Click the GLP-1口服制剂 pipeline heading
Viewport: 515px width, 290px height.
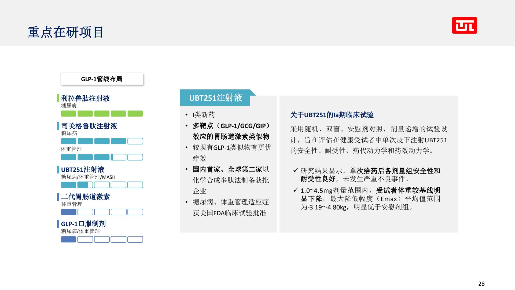pos(83,224)
